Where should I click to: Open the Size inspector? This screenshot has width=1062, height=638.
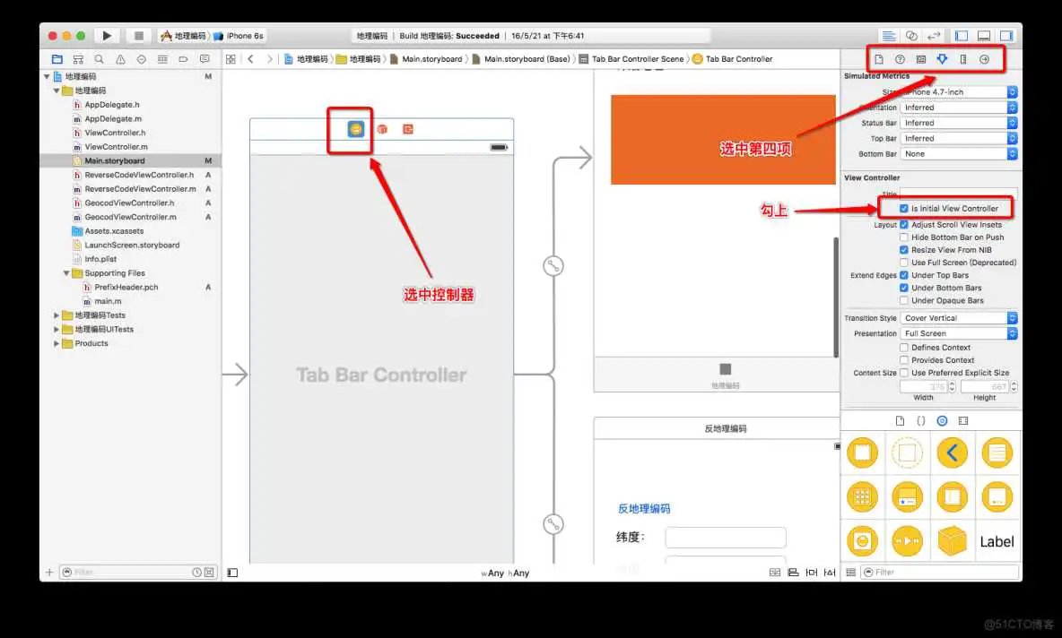point(963,58)
